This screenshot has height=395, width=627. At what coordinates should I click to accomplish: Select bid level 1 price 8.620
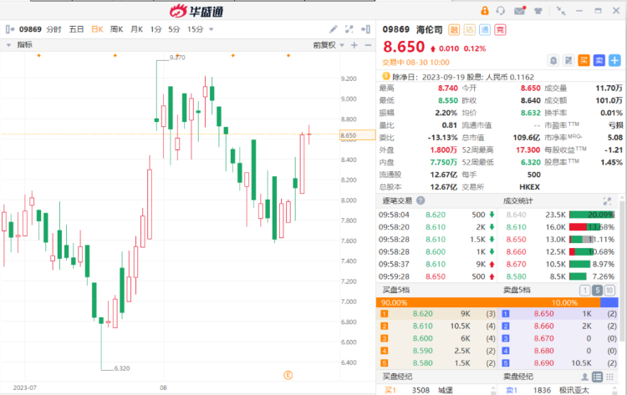423,314
